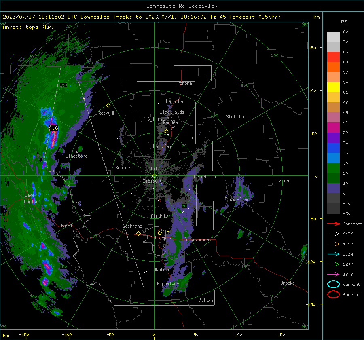Click the Composite_Reflectivity title
Image resolution: width=364 pixels, height=340 pixels.
[x=182, y=6]
